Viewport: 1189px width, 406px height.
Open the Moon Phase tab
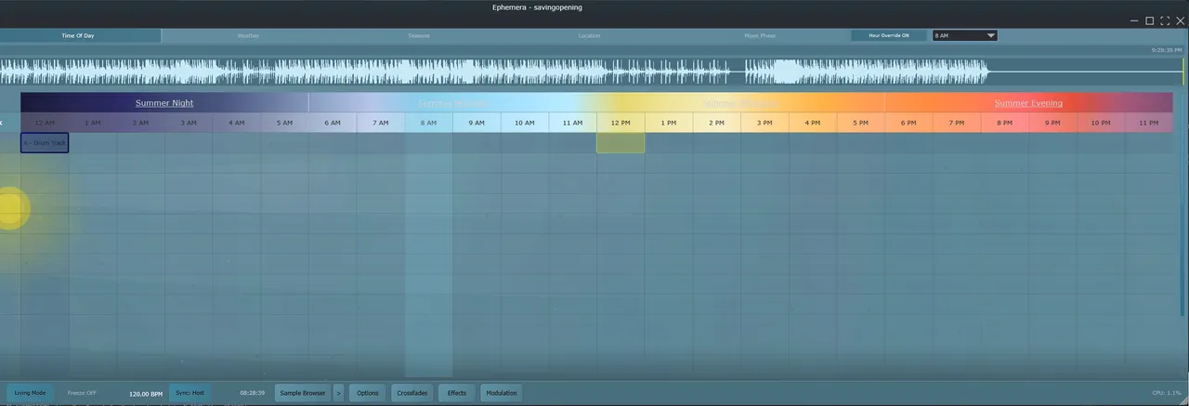tap(759, 35)
